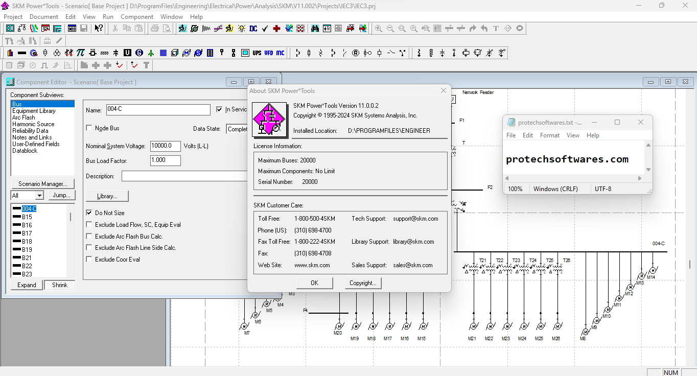Click the red cross toolbar icon
The height and width of the screenshot is (376, 697).
pyautogui.click(x=276, y=29)
